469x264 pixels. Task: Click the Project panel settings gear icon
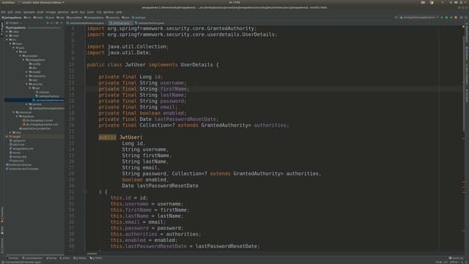[57, 23]
